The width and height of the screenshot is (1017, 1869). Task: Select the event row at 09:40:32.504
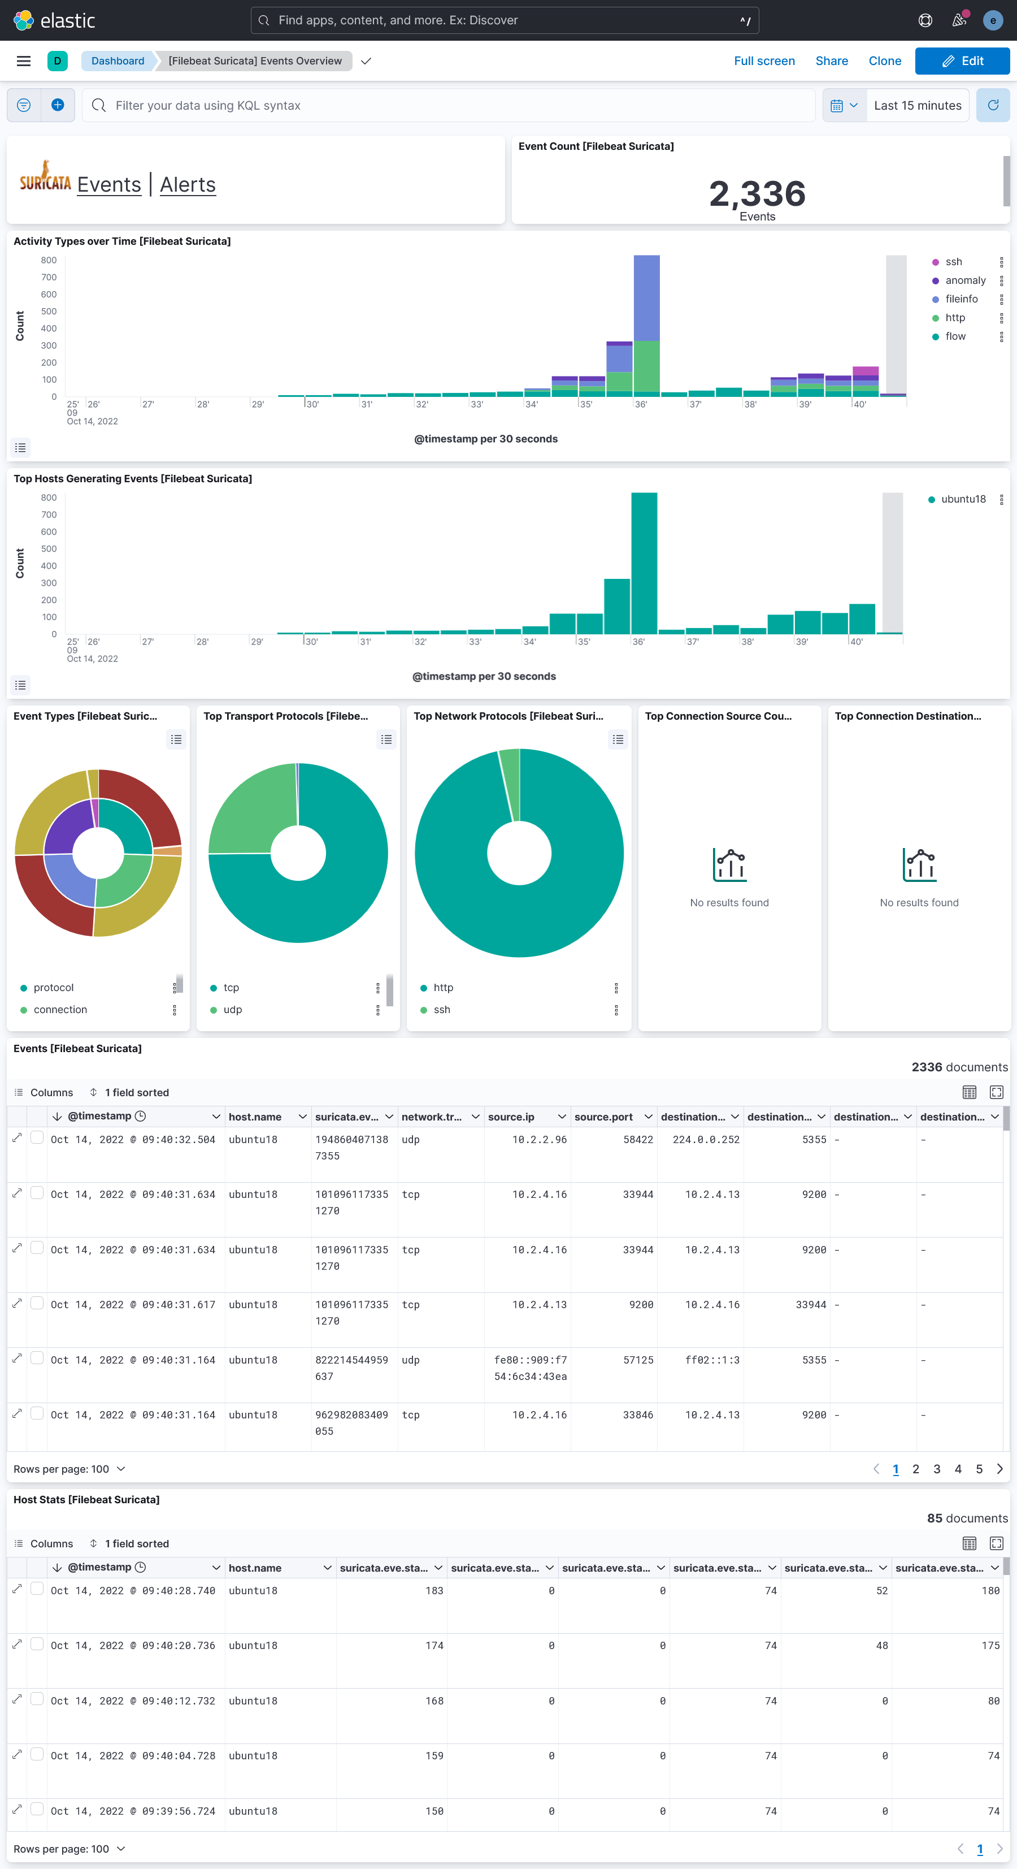pos(37,1137)
